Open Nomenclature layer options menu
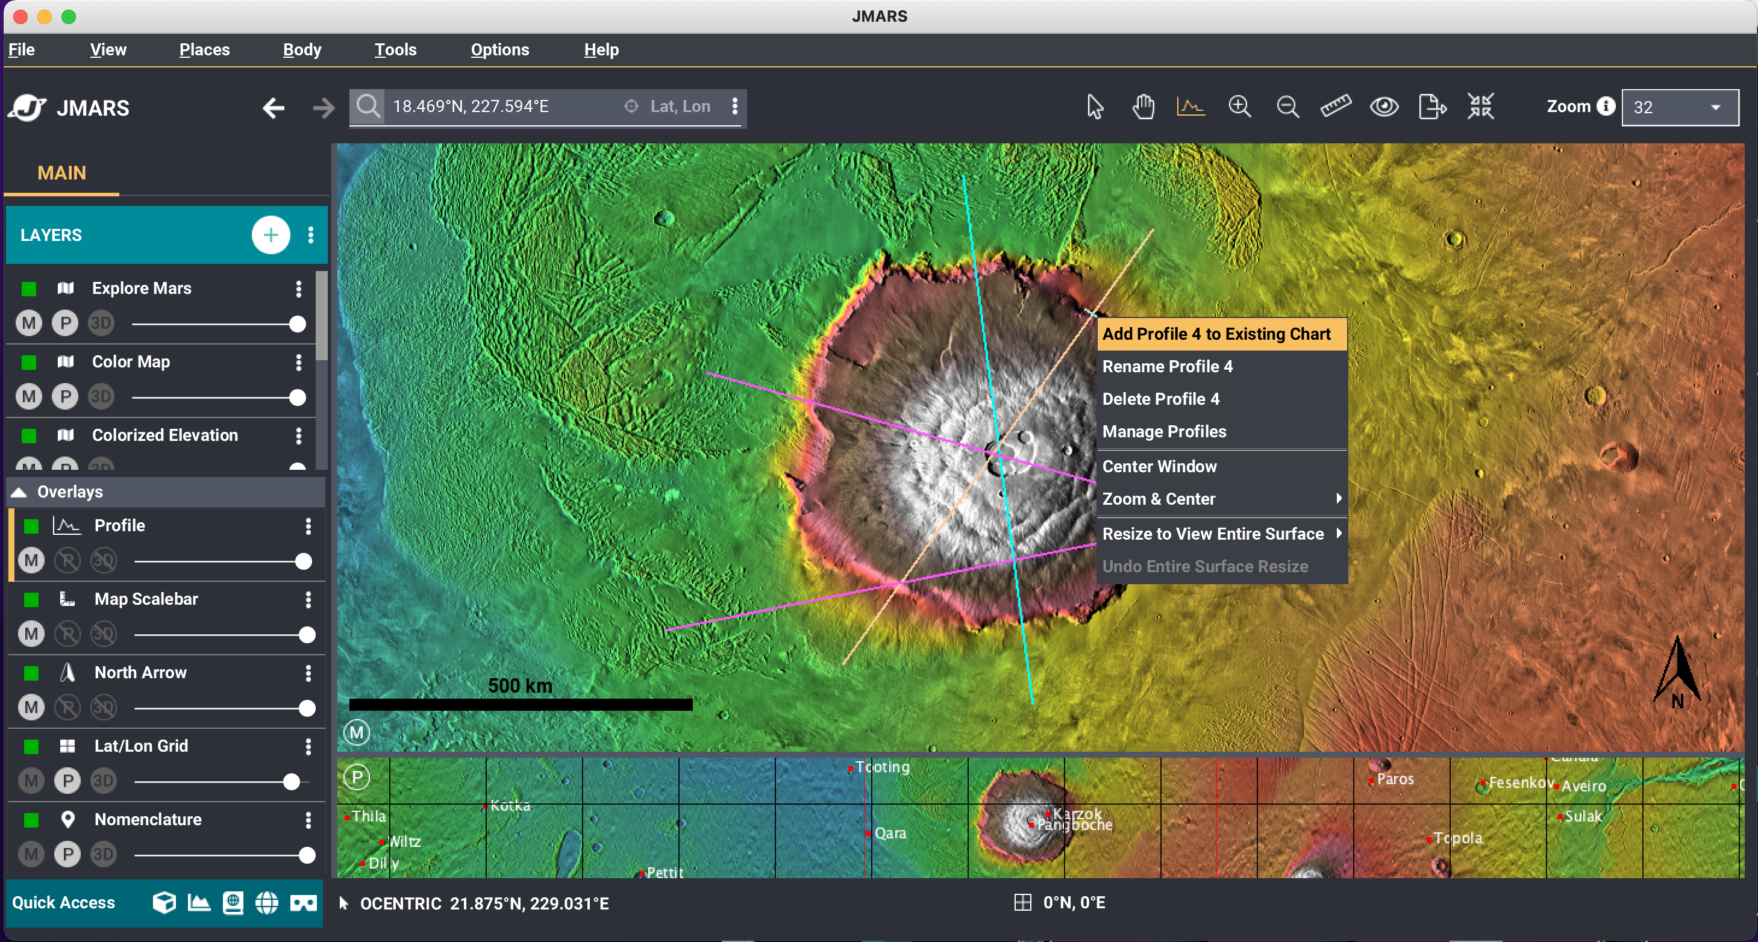This screenshot has height=942, width=1758. coord(308,820)
